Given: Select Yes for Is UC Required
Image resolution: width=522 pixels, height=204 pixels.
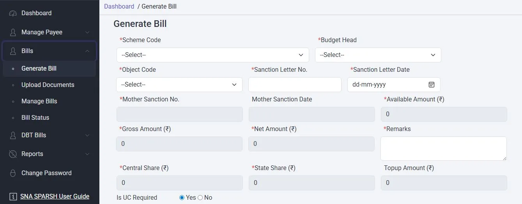Looking at the screenshot, I should pyautogui.click(x=182, y=198).
